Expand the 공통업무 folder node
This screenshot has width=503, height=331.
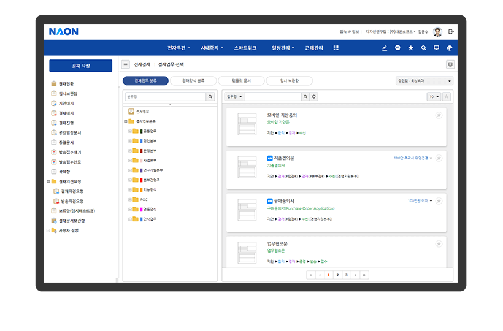click(x=129, y=131)
